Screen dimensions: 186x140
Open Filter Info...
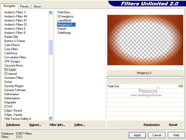coord(57,125)
